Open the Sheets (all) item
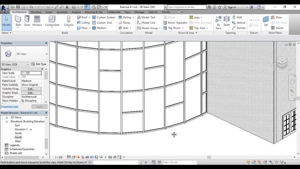 click(x=16, y=153)
